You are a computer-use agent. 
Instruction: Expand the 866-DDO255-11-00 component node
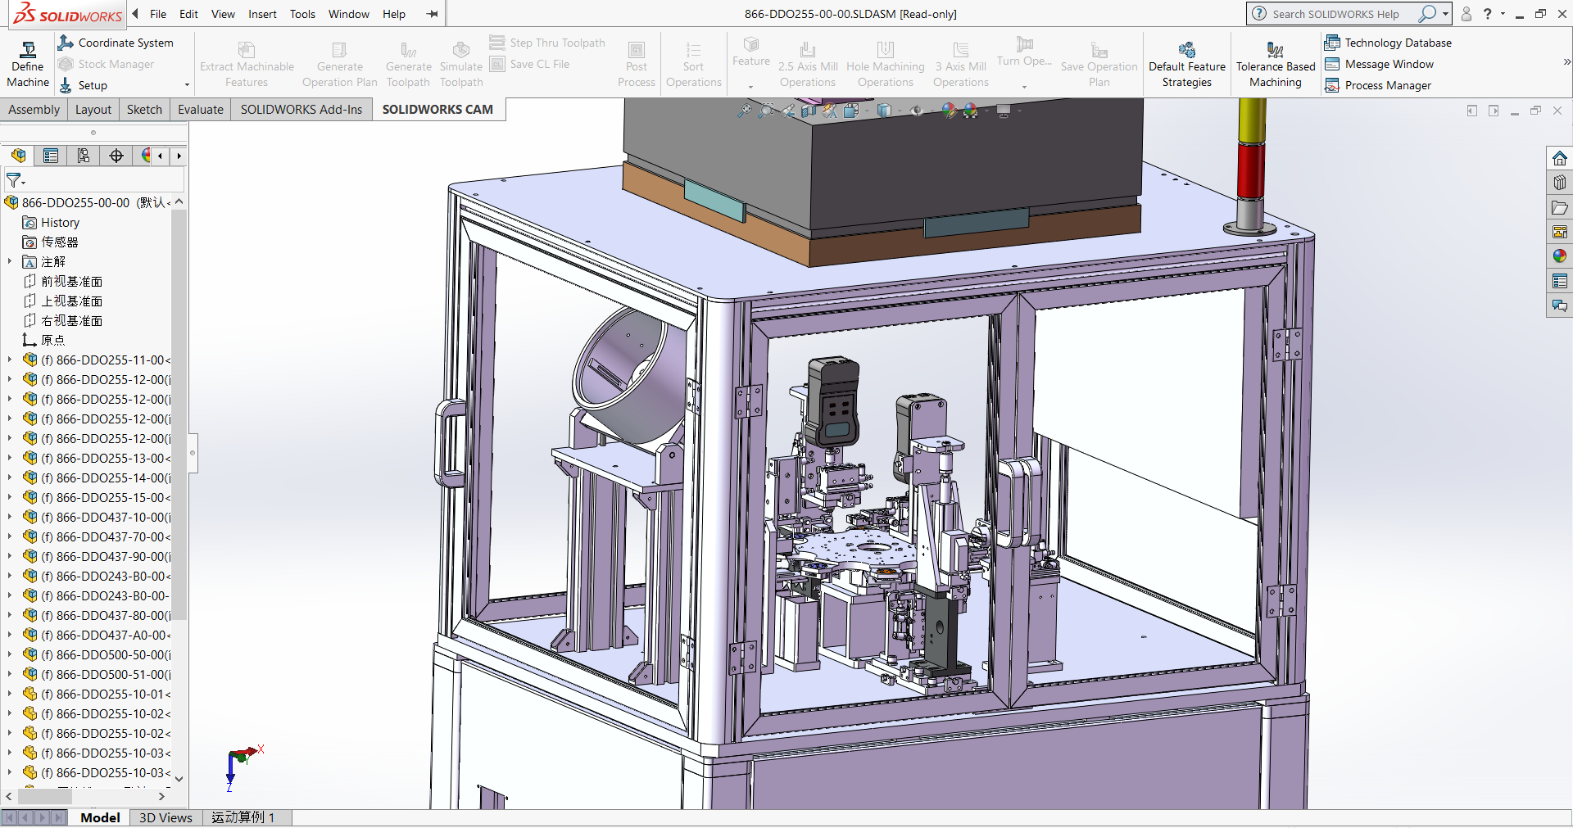pyautogui.click(x=10, y=360)
